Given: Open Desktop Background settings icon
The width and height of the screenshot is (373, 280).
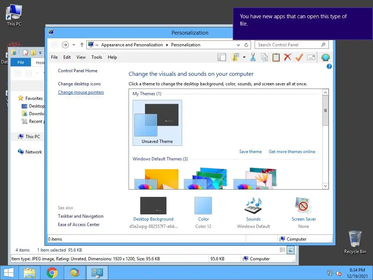Looking at the screenshot, I should 153,206.
